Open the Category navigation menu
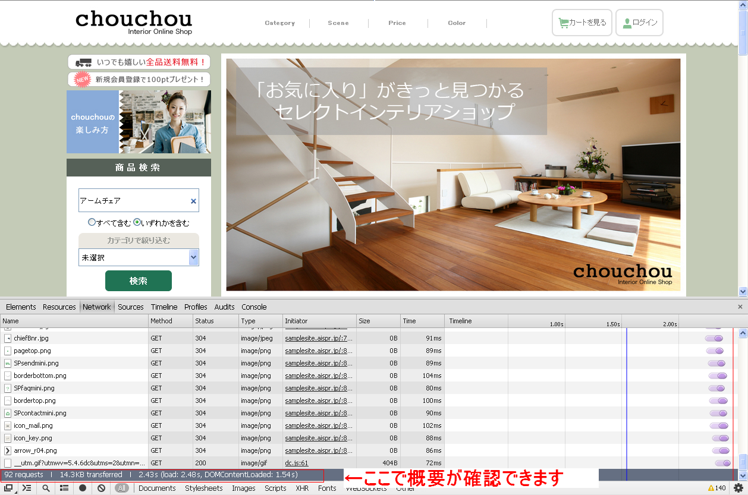 (x=279, y=23)
